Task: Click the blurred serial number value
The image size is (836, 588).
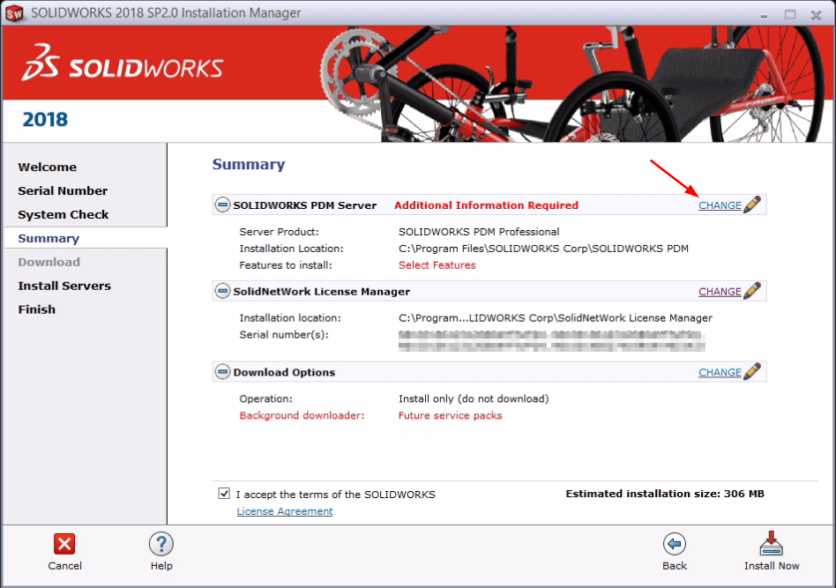Action: 551,341
